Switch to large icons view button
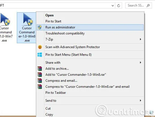This screenshot has width=155, height=117. click(151, 113)
